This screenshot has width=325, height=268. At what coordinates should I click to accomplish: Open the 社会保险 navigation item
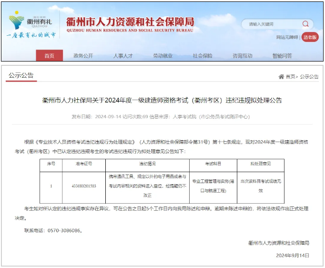[x=203, y=56]
